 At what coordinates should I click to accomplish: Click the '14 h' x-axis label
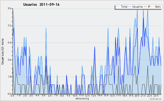point(100,96)
